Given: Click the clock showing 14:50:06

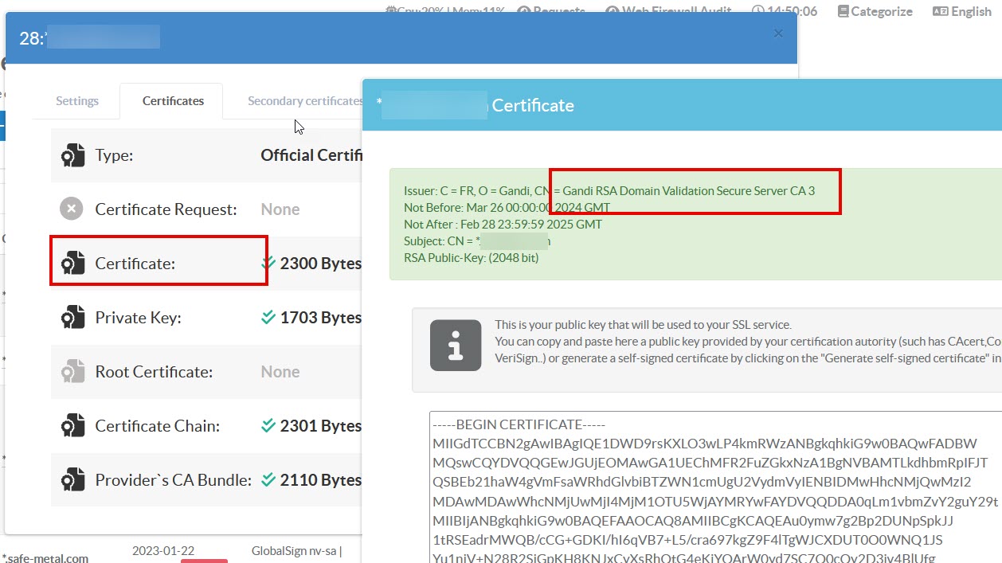Looking at the screenshot, I should click(785, 11).
